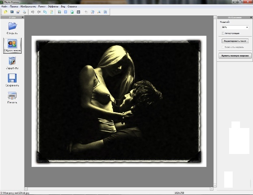Click the undo arrow in toolbar

[32, 12]
